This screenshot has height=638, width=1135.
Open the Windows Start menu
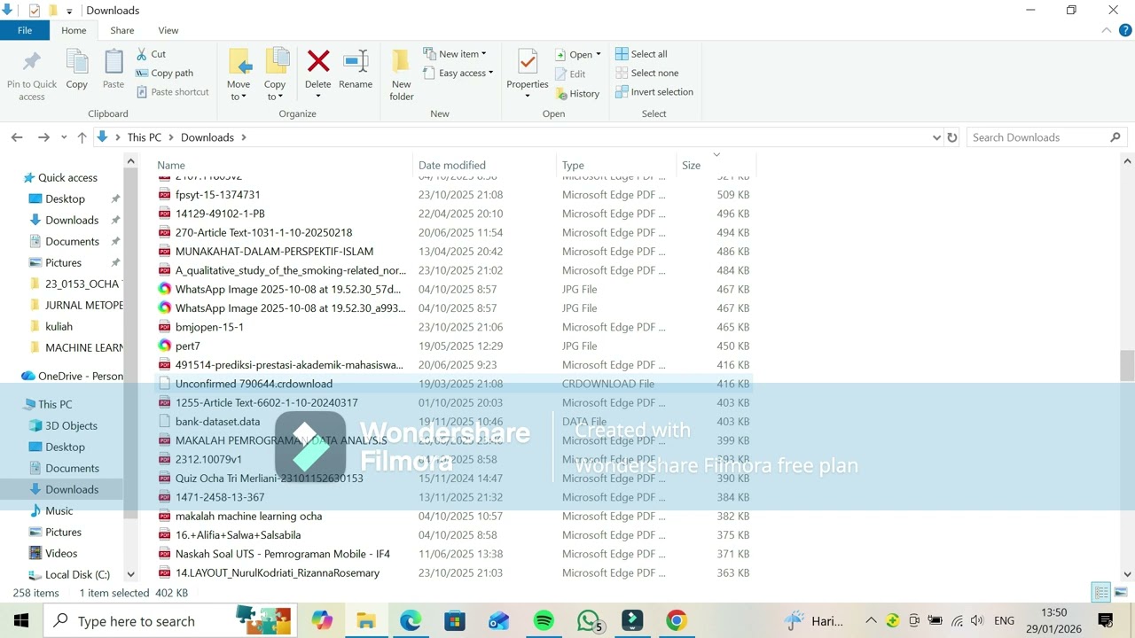click(21, 620)
